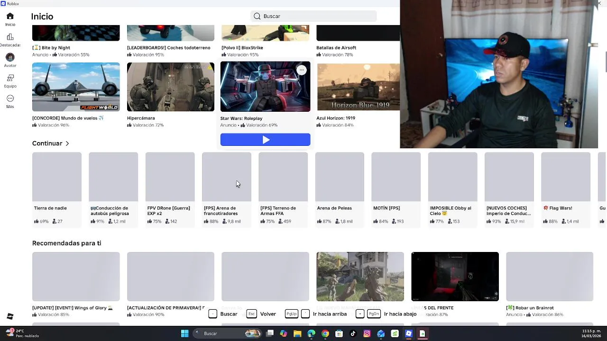607x341 pixels.
Task: Open Star Wars: Roleplay thumbnail
Action: pos(265,87)
